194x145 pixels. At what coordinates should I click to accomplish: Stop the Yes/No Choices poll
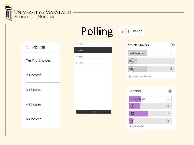173,45
